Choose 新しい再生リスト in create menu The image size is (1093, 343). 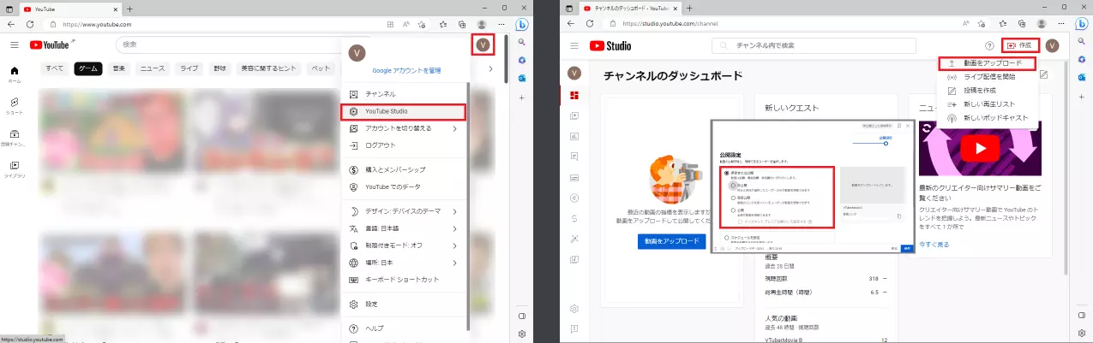[988, 104]
